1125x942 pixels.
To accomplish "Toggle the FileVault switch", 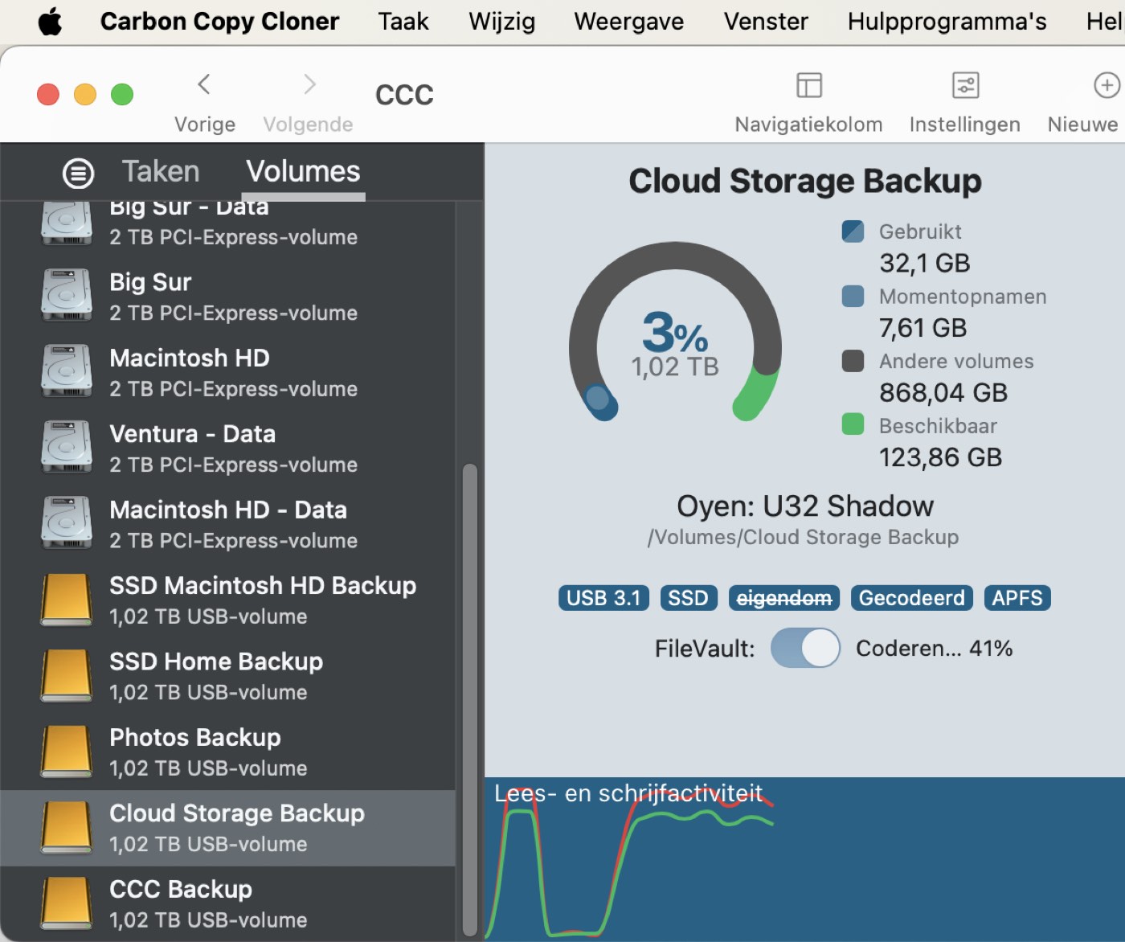I will tap(805, 648).
